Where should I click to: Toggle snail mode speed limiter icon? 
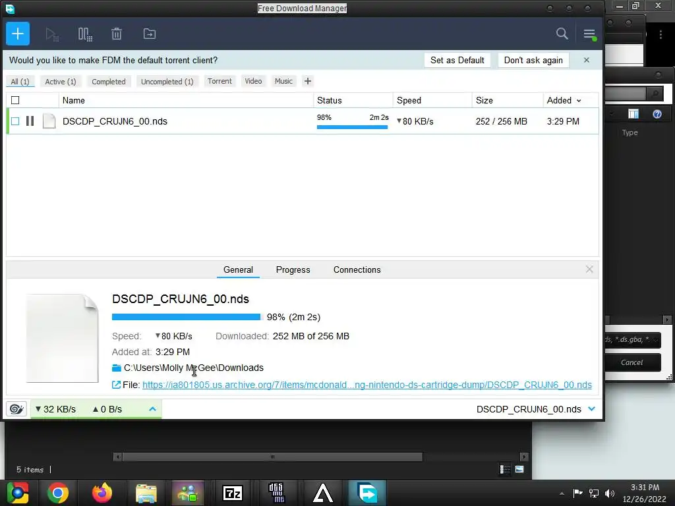(x=16, y=408)
